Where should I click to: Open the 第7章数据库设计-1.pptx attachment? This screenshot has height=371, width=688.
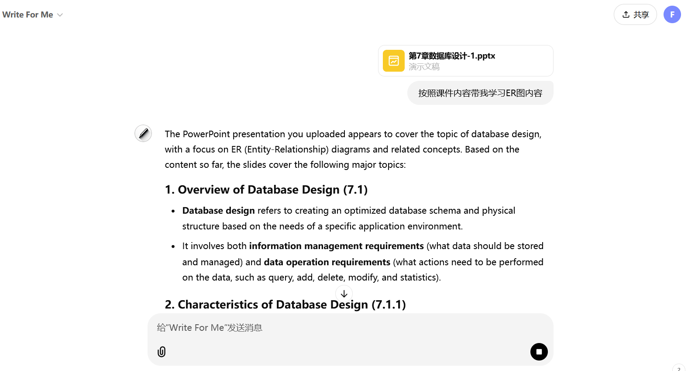[x=466, y=61]
